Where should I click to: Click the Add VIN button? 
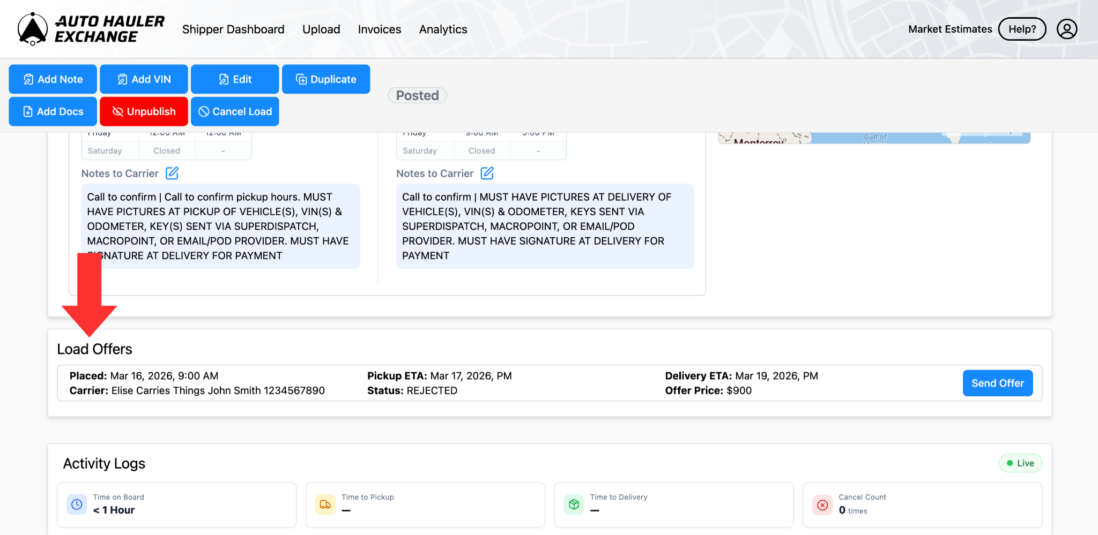144,79
